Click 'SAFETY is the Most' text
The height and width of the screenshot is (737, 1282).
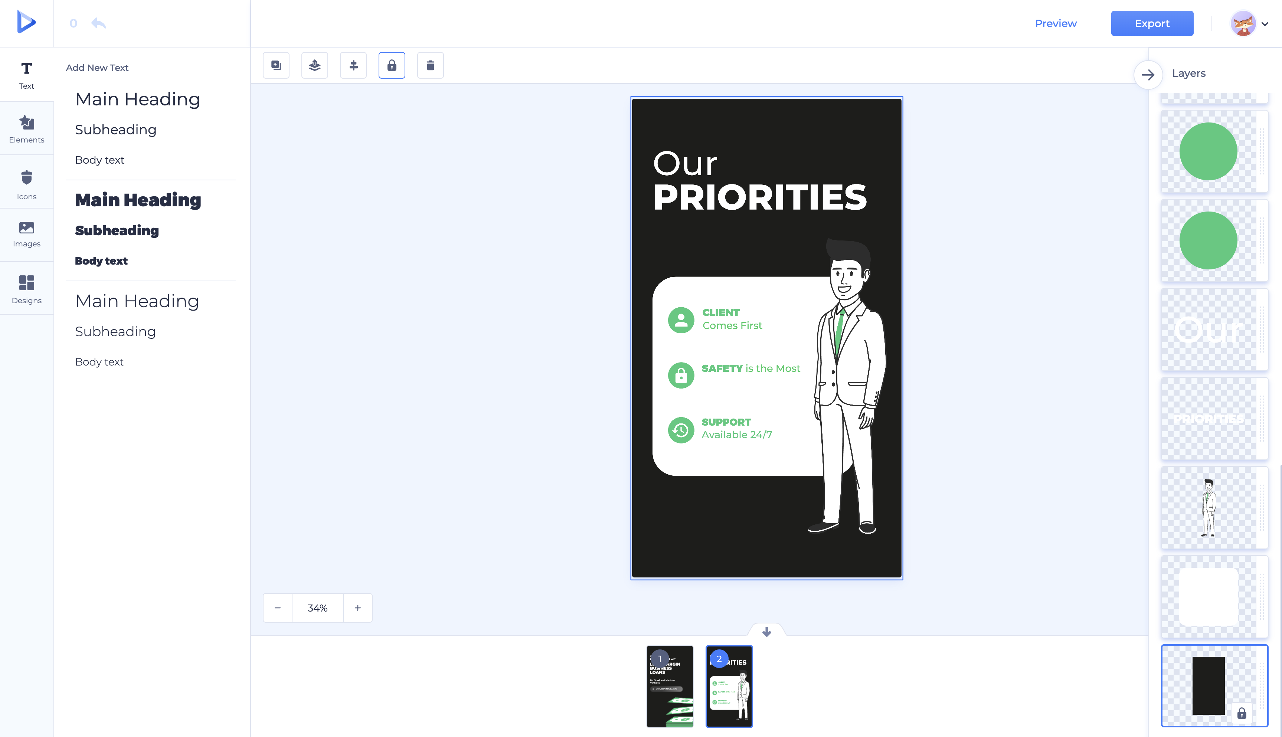coord(750,368)
